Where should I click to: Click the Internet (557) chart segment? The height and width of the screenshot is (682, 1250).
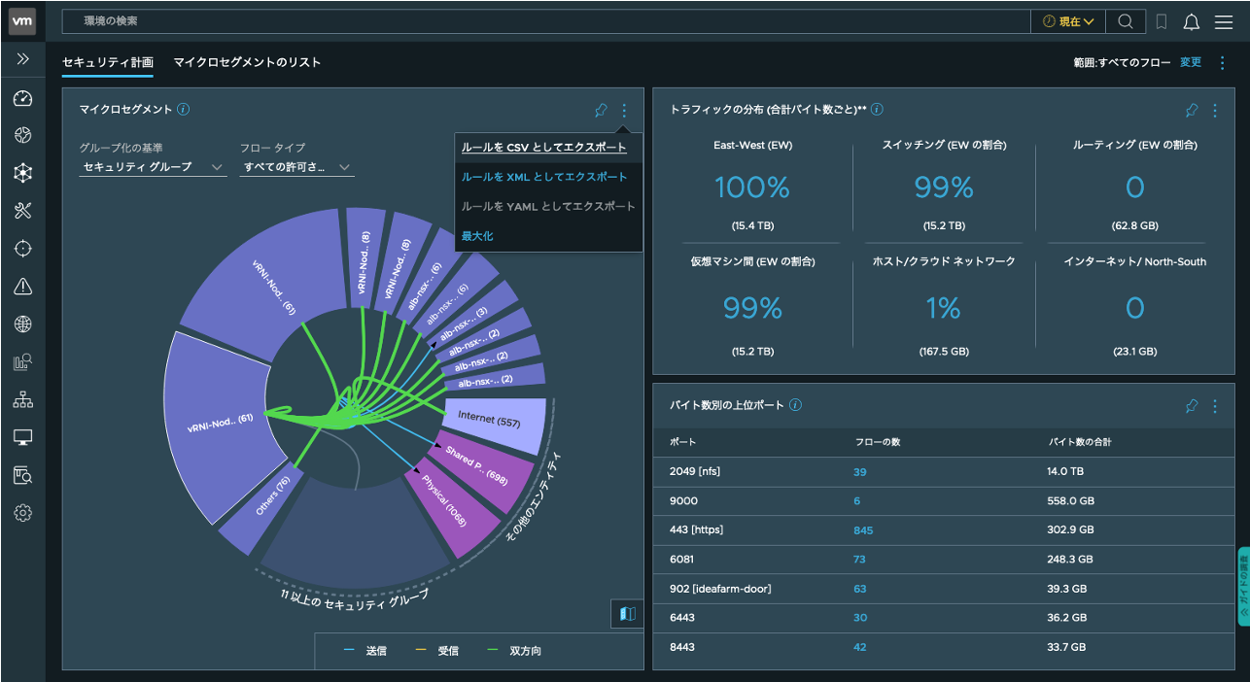point(490,422)
